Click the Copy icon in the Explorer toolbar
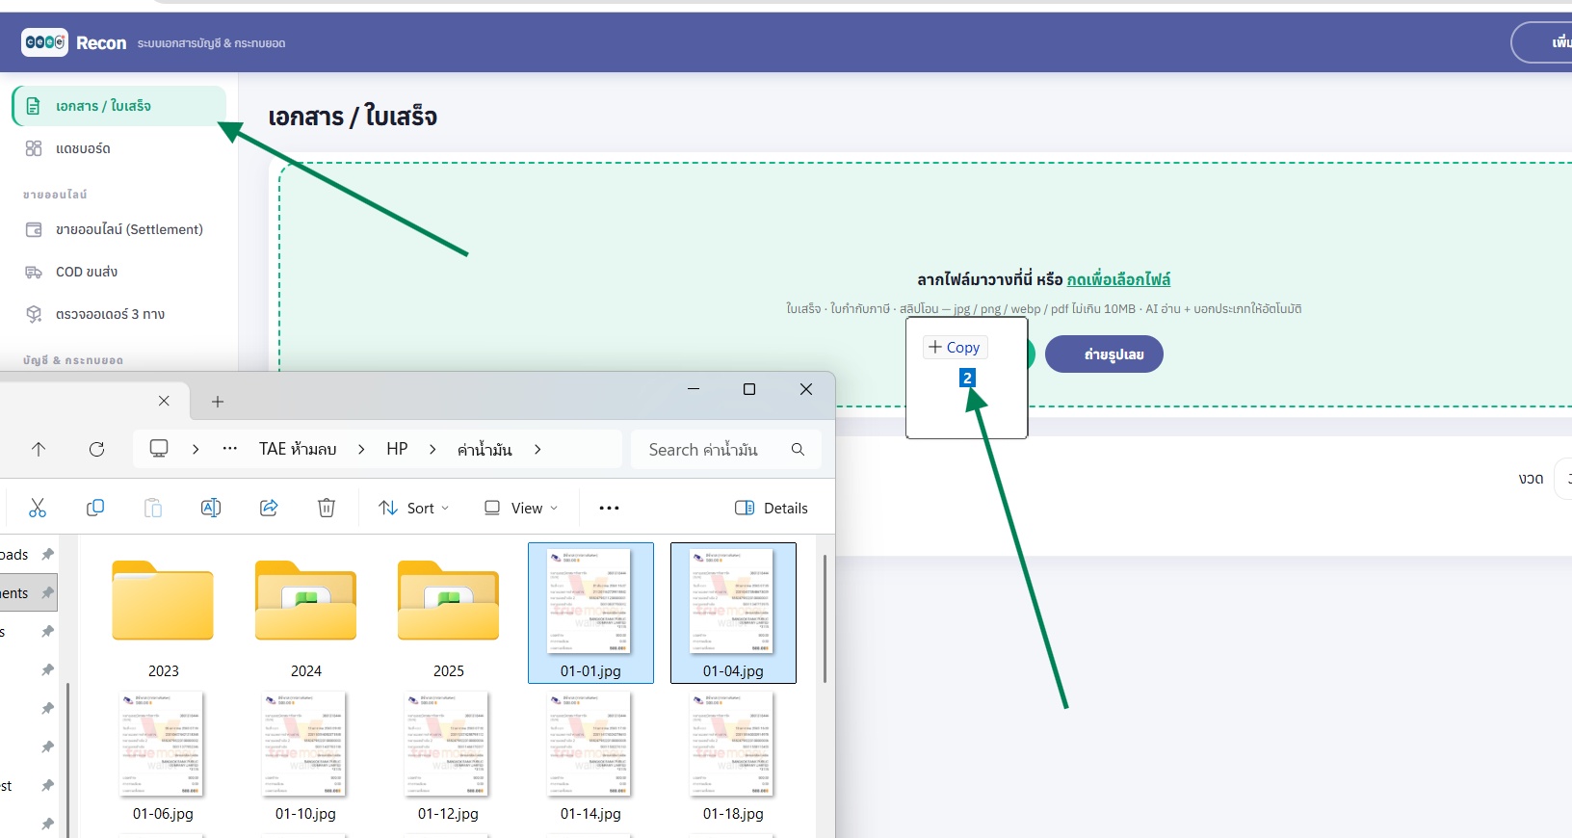The image size is (1572, 838). [95, 508]
